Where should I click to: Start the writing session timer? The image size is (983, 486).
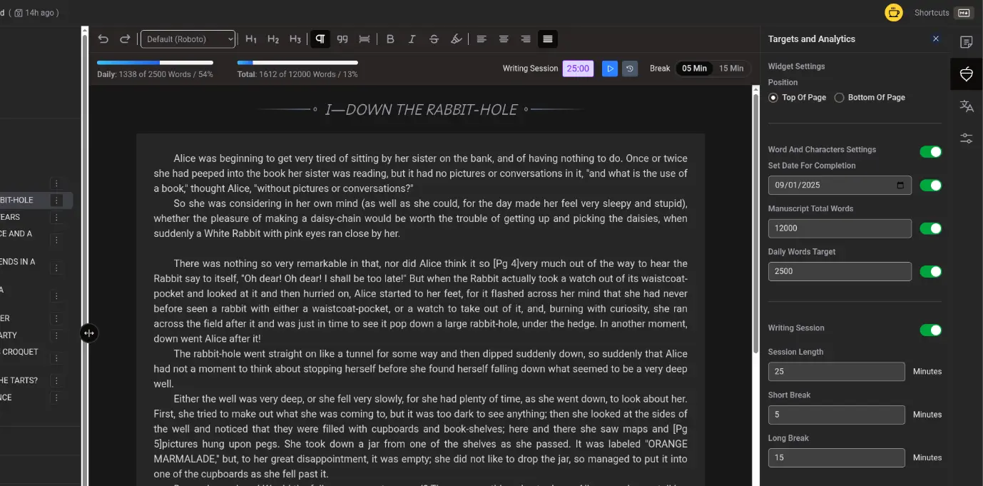[x=609, y=69]
